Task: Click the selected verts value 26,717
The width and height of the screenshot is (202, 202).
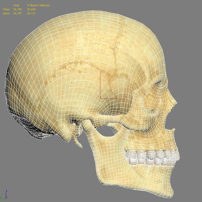Action: (31, 13)
